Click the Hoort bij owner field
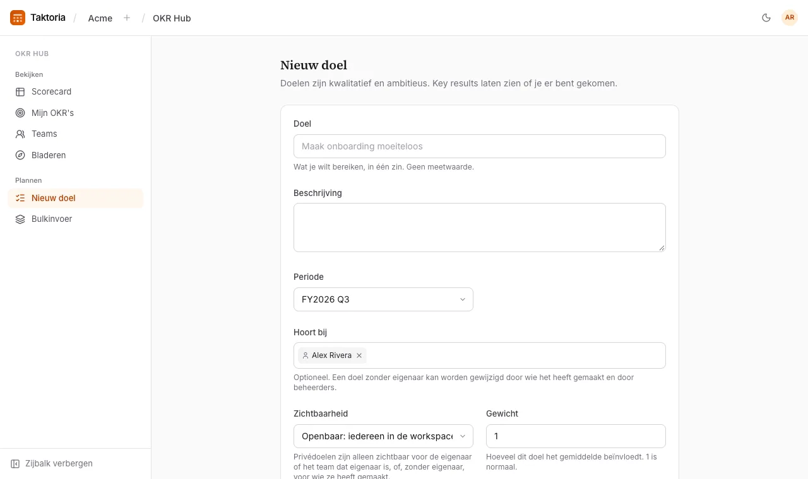The width and height of the screenshot is (808, 479). (480, 355)
